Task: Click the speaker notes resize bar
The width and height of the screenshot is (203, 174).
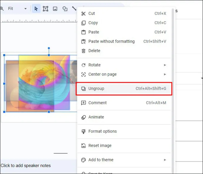Action: coord(61,153)
